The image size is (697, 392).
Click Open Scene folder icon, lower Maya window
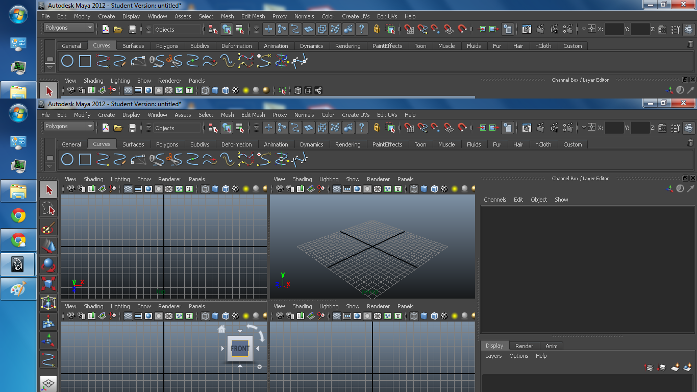click(x=118, y=128)
